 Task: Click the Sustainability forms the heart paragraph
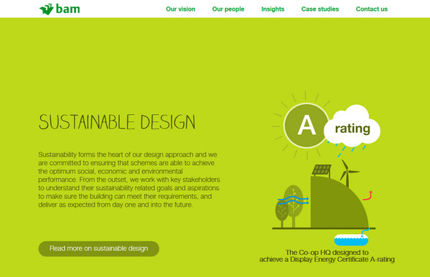coord(129,179)
